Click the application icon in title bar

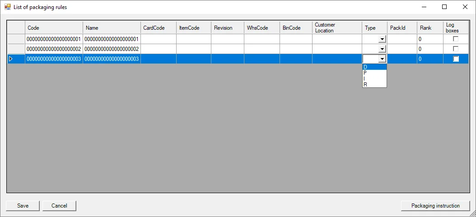pos(7,7)
